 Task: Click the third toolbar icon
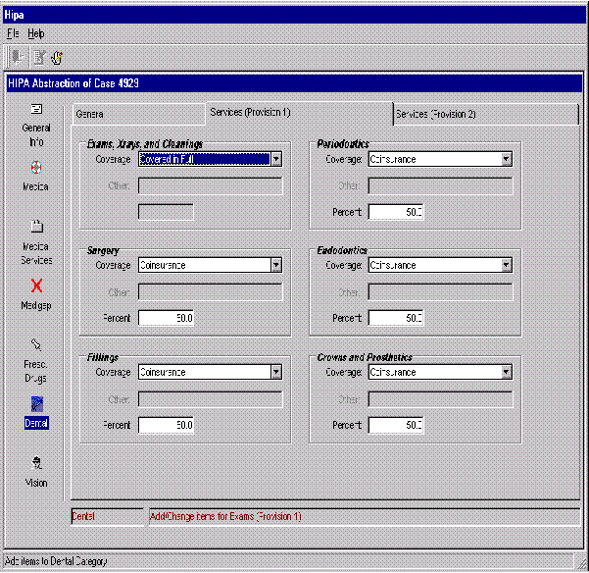tap(57, 58)
